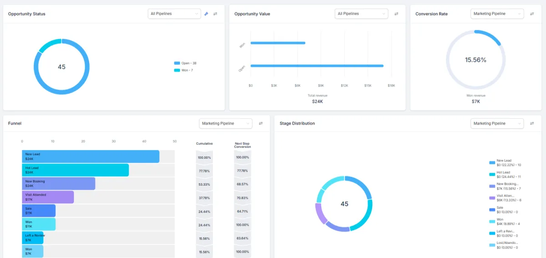This screenshot has height=258, width=546.
Task: Toggle Left a Revi... legend entry
Action: (x=504, y=233)
